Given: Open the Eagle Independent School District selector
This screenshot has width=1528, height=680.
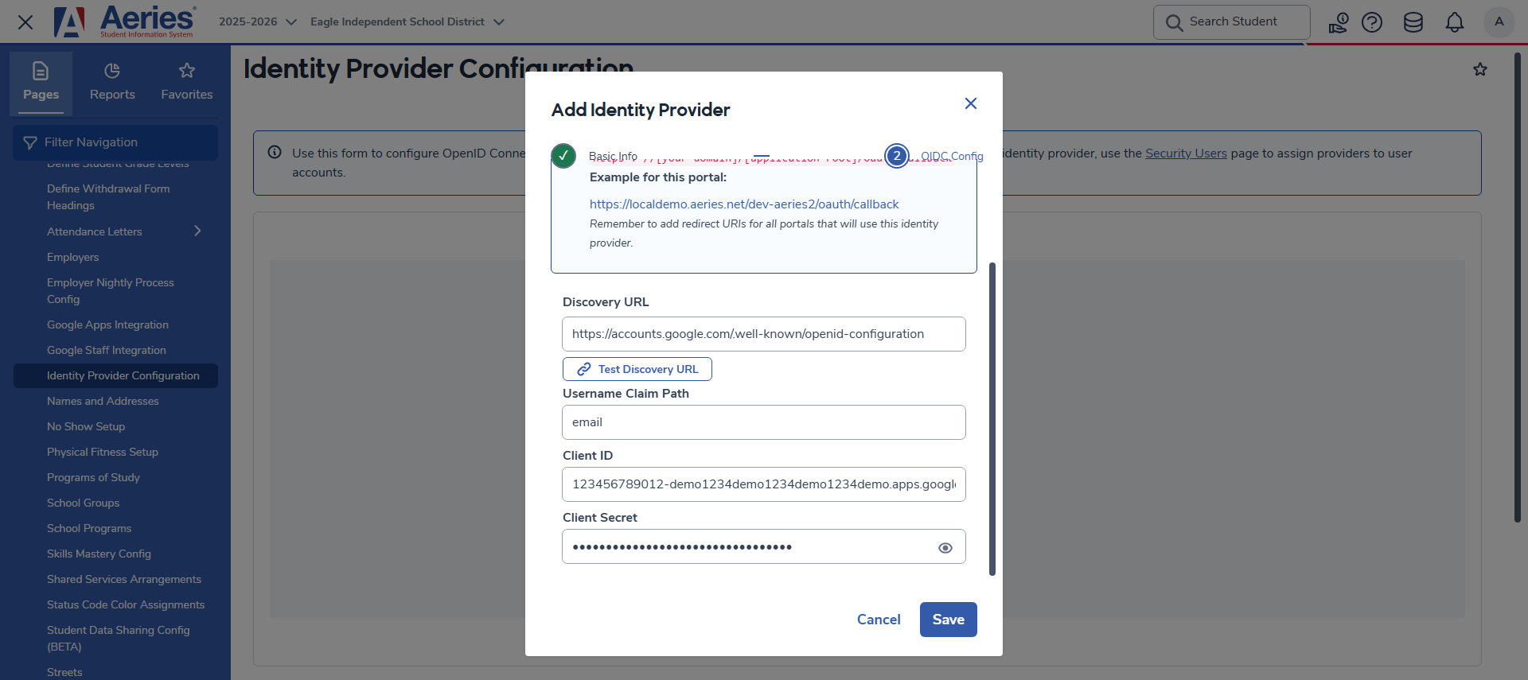Looking at the screenshot, I should (407, 21).
